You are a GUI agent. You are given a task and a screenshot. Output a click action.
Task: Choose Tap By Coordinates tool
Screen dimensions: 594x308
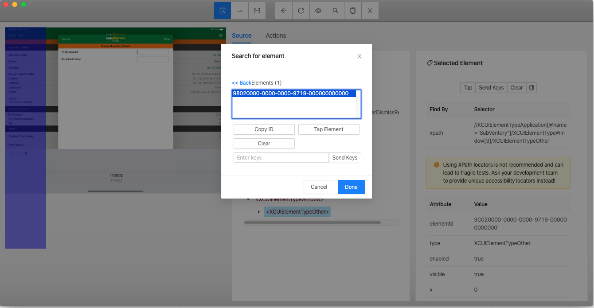pos(257,11)
